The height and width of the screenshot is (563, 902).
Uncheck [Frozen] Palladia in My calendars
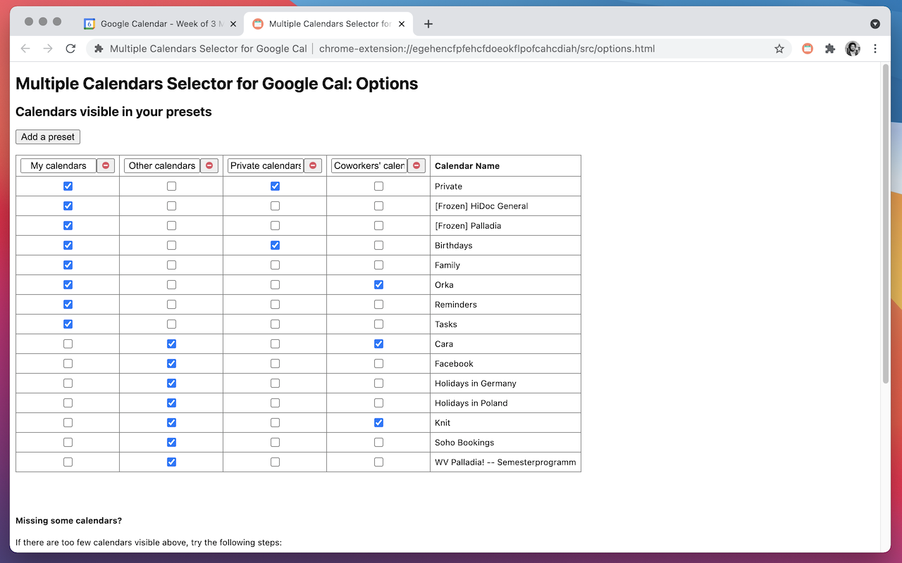[68, 226]
